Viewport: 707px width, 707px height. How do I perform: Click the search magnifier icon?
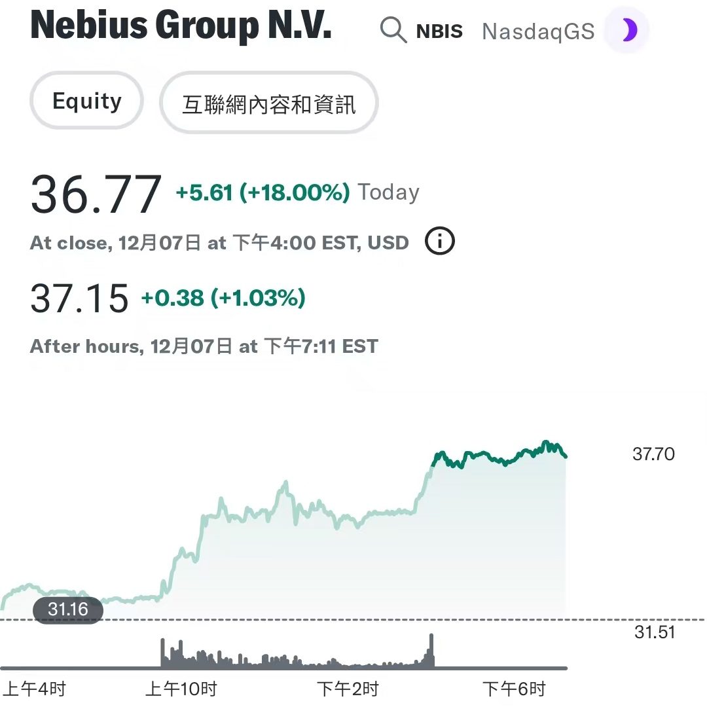(393, 30)
